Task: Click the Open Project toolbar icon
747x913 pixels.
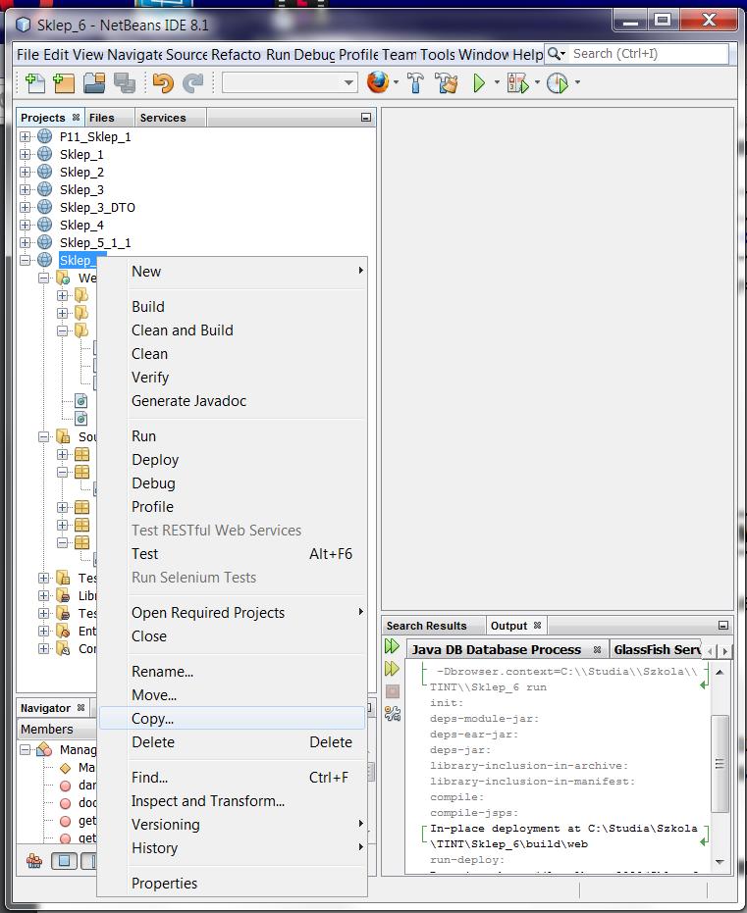Action: coord(94,82)
